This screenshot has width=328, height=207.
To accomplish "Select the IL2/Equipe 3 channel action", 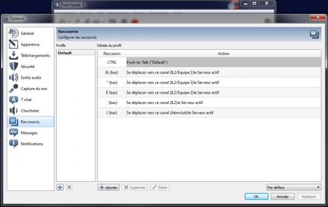I will tap(224, 82).
